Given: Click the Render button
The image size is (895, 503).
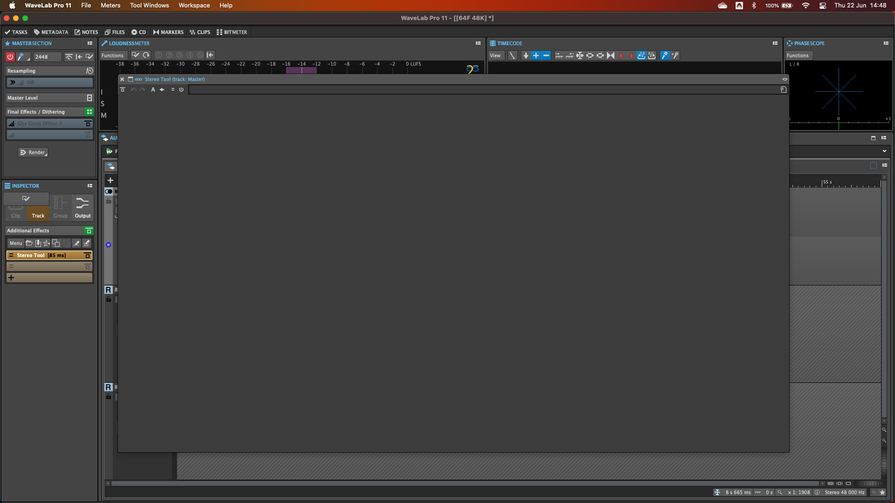Looking at the screenshot, I should [x=33, y=152].
